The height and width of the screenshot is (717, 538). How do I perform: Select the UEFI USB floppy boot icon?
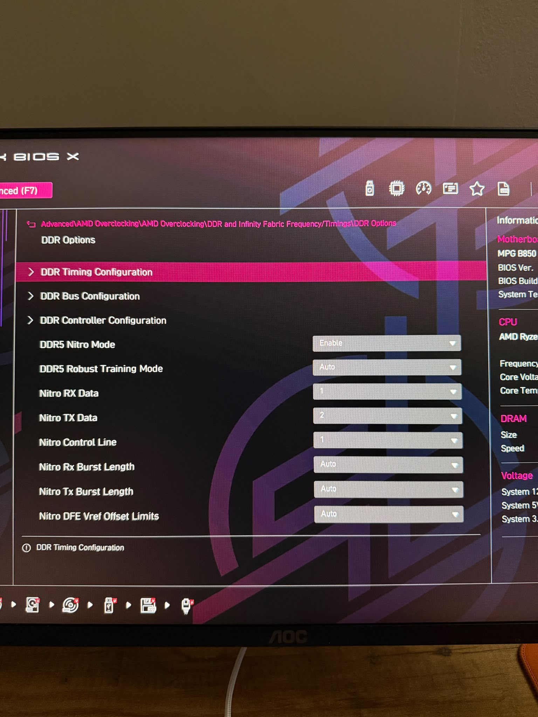click(148, 605)
